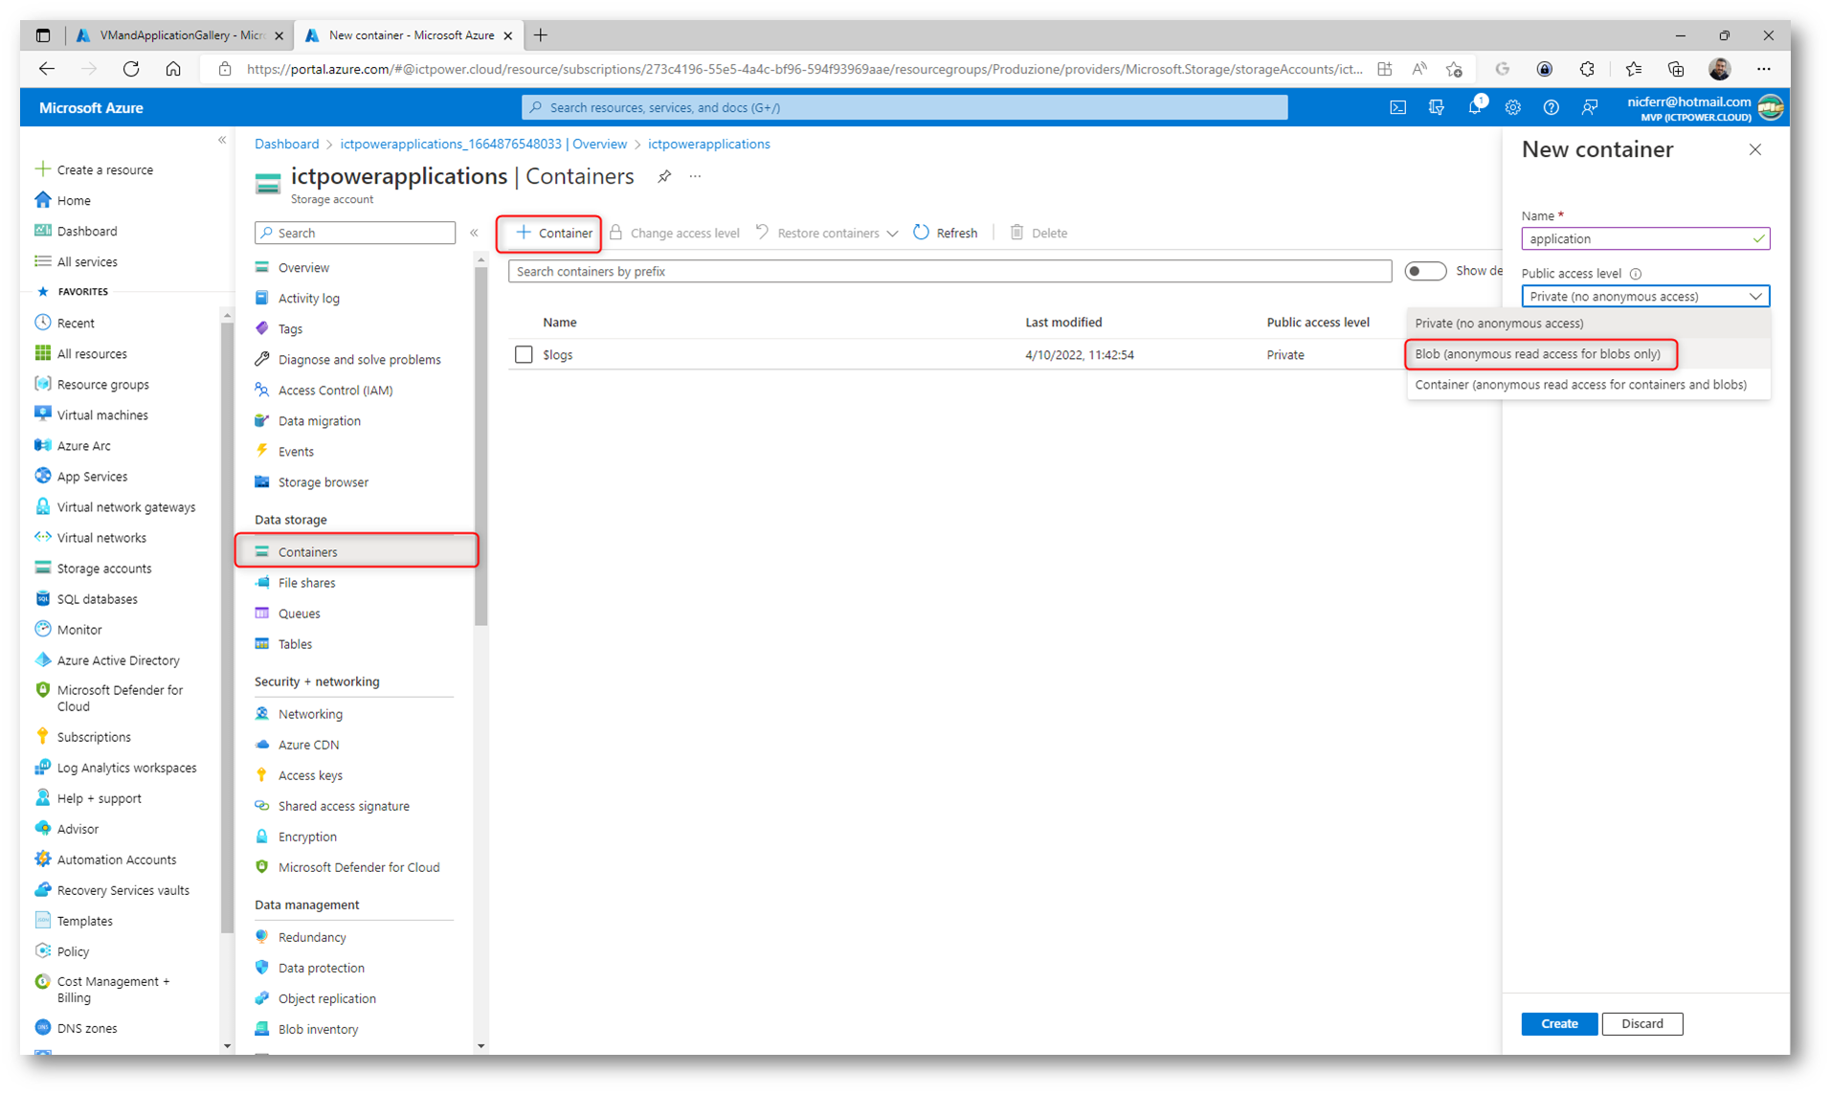1831x1095 pixels.
Task: Open the help question mark icon
Action: coord(1551,108)
